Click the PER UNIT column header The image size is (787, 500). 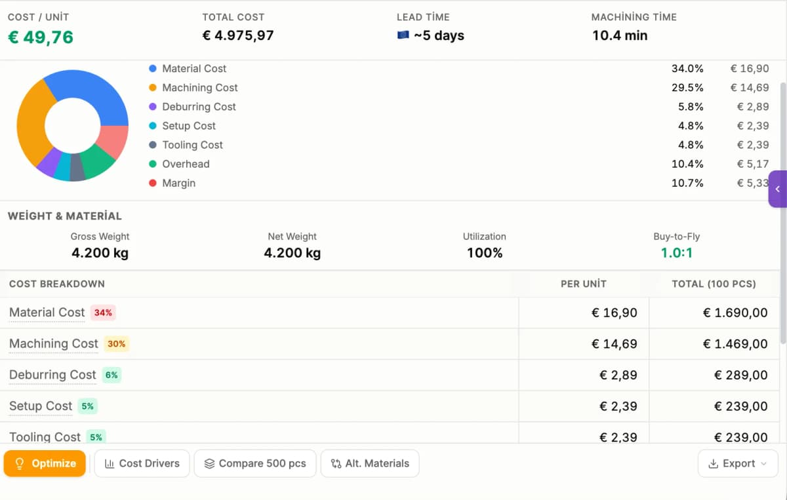(x=583, y=284)
